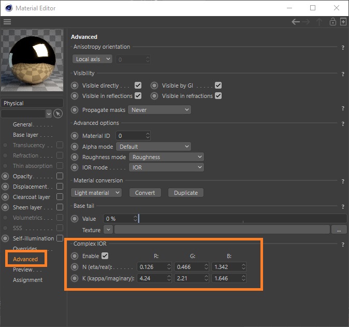This screenshot has height=327, width=349.
Task: Toggle the Visible in reflections checkbox
Action: click(138, 96)
